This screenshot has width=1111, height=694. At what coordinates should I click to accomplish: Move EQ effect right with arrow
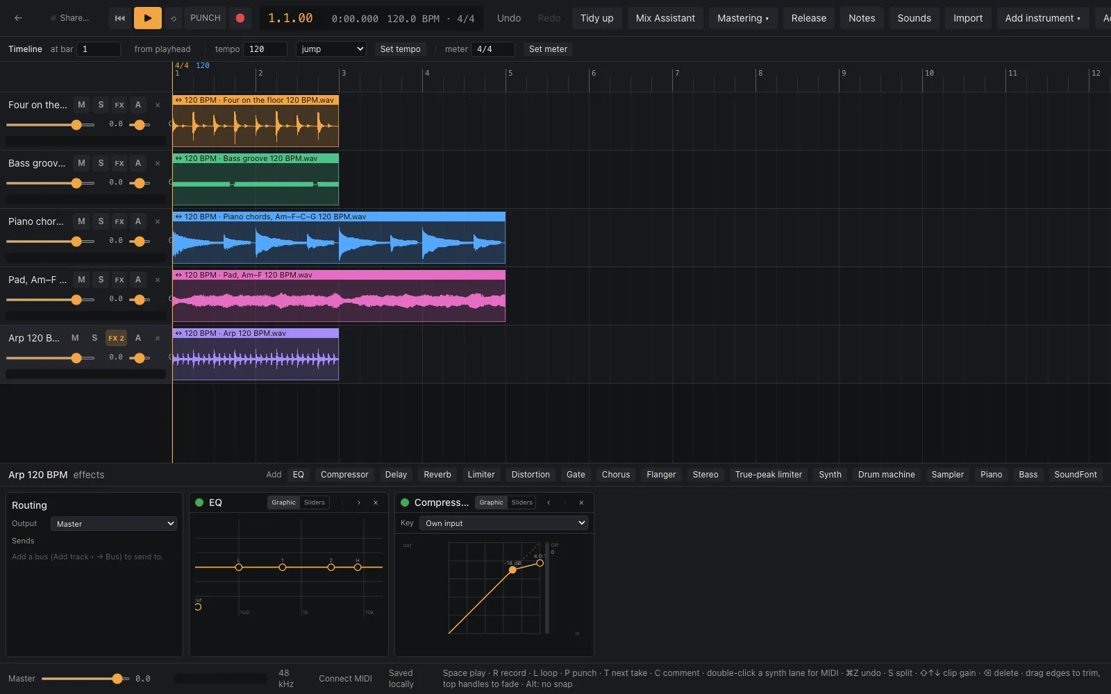pyautogui.click(x=359, y=502)
